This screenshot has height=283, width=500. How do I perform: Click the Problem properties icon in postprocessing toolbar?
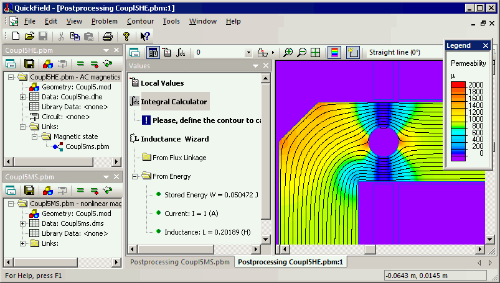[134, 53]
